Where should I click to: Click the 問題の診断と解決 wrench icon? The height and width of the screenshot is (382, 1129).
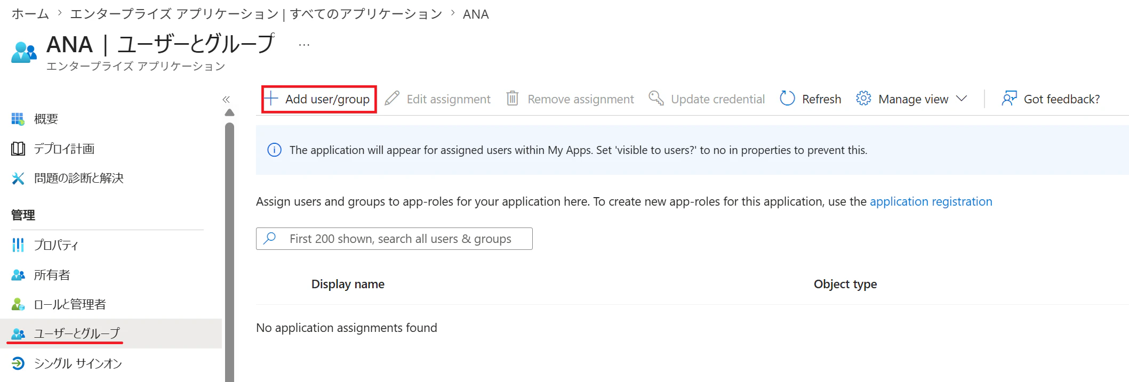18,178
